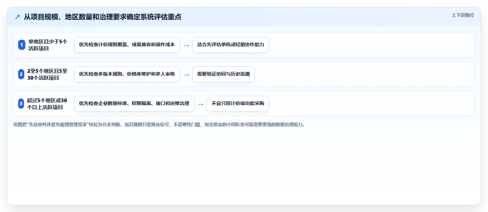488x212 pixels.
Task: Click the footnote starting with 该图把
Action: [159, 124]
